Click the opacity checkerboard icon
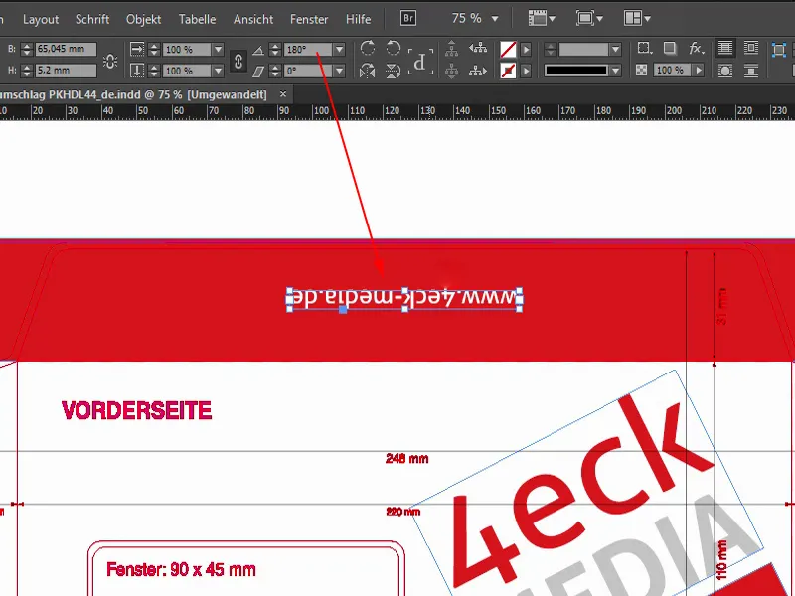Viewport: 795px width, 596px height. [641, 70]
